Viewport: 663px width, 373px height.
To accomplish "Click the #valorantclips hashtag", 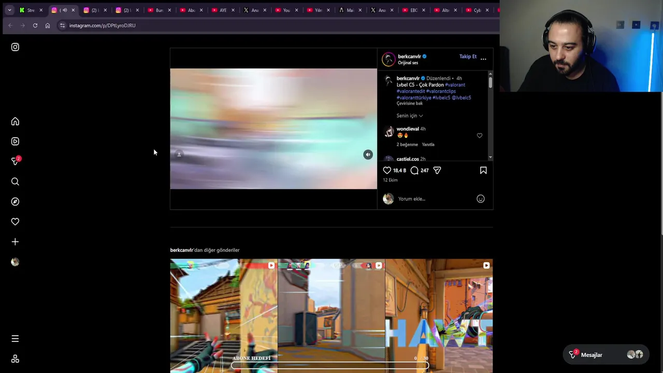I will [x=441, y=91].
